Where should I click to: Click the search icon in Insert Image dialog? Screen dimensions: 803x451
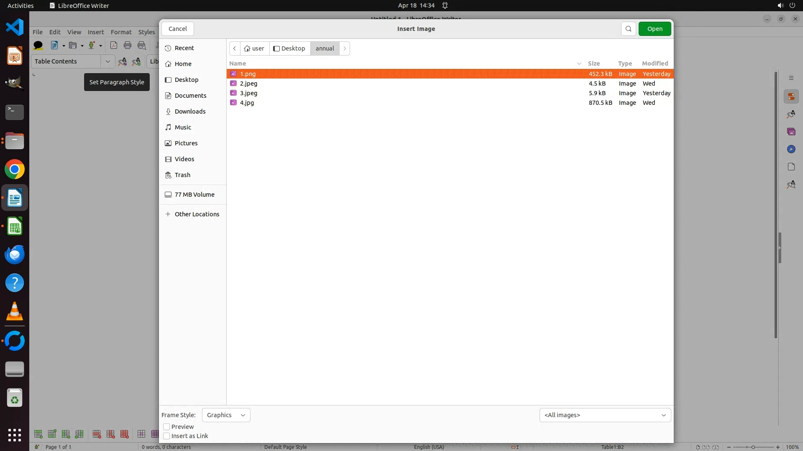click(x=628, y=29)
